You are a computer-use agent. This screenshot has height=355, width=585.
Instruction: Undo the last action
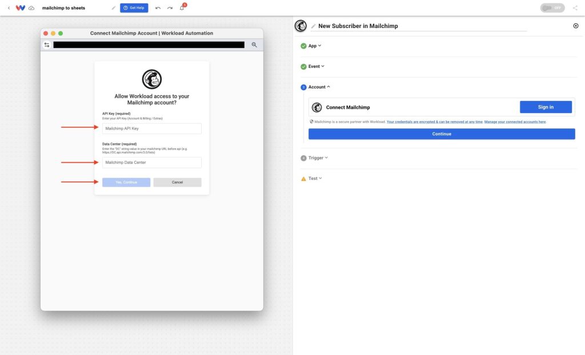tap(158, 8)
